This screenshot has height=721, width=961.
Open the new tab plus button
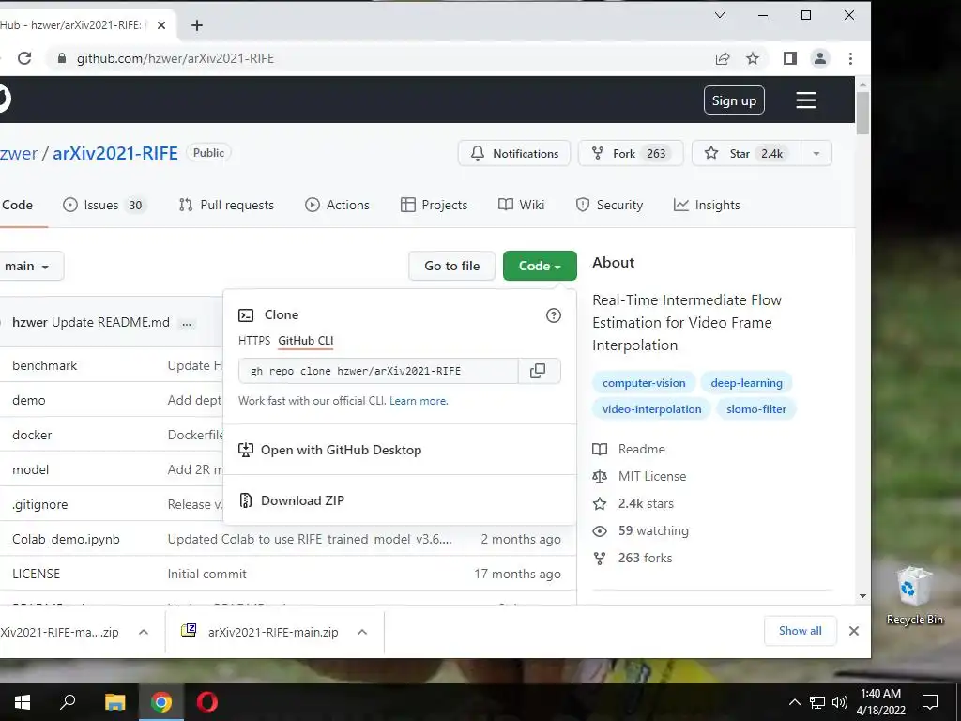click(197, 25)
